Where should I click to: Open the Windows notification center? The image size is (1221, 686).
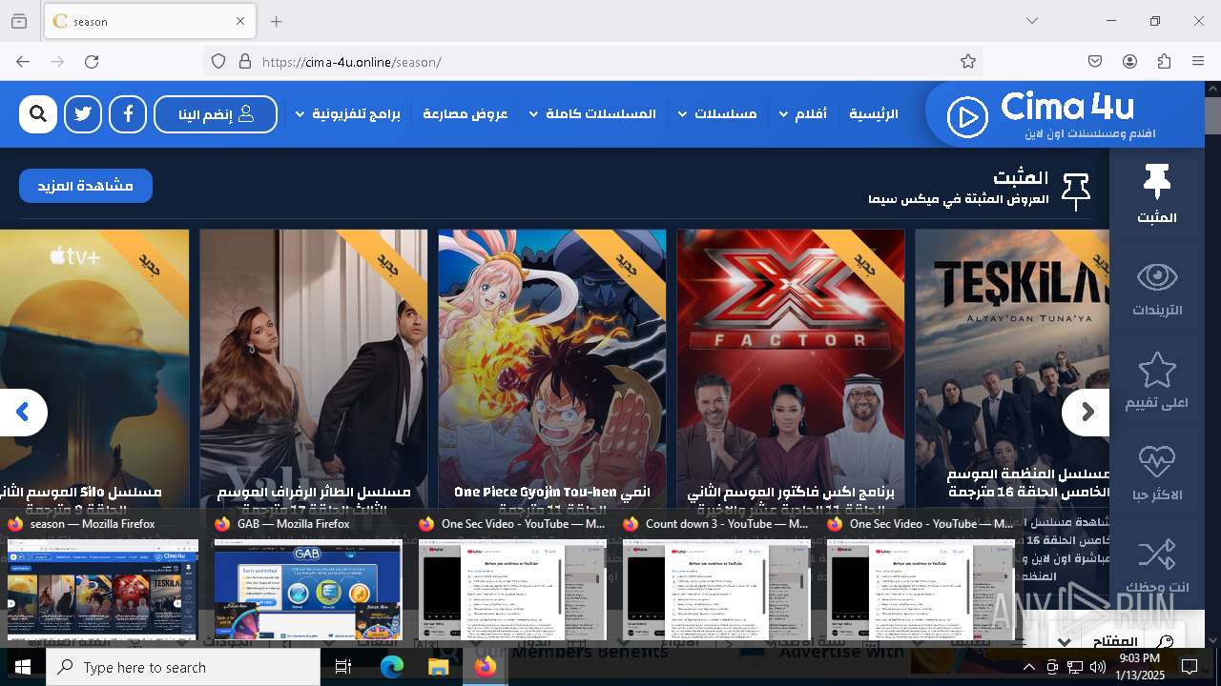point(1189,667)
